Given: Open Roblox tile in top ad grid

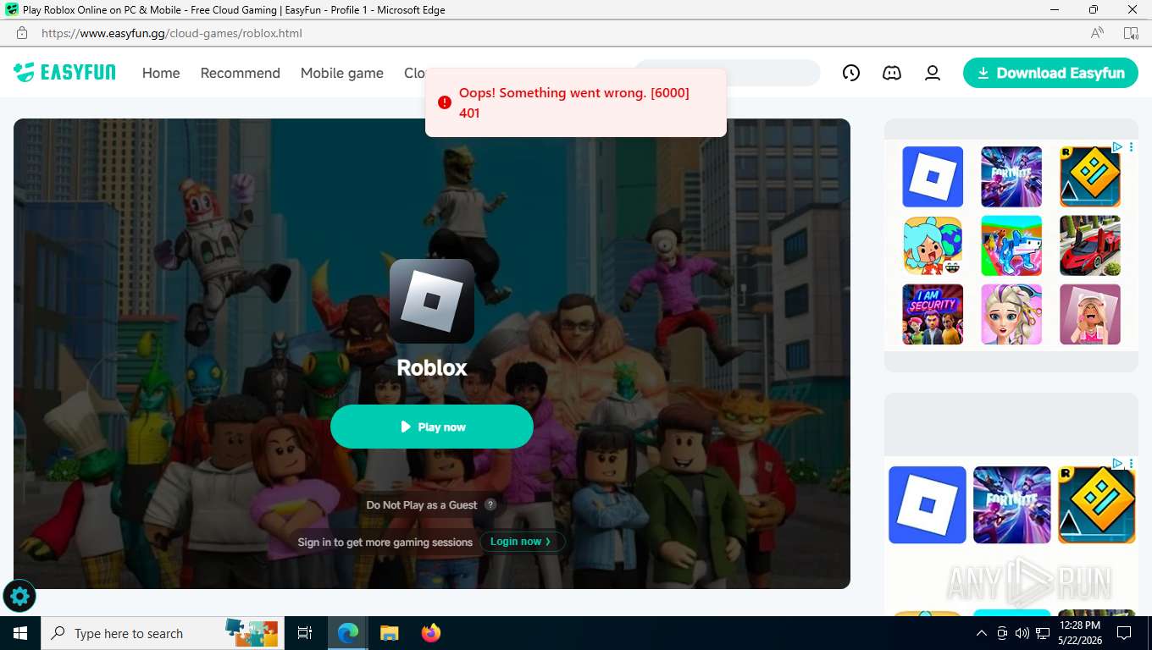Looking at the screenshot, I should [933, 177].
